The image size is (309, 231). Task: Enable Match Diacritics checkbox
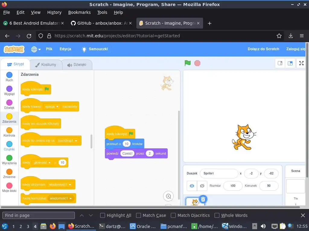click(173, 215)
